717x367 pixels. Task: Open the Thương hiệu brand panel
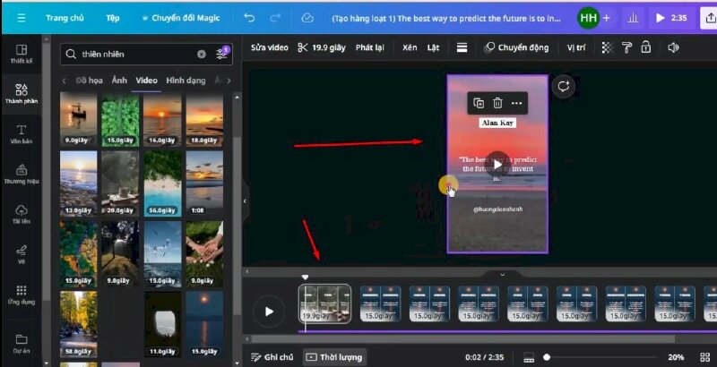point(21,174)
